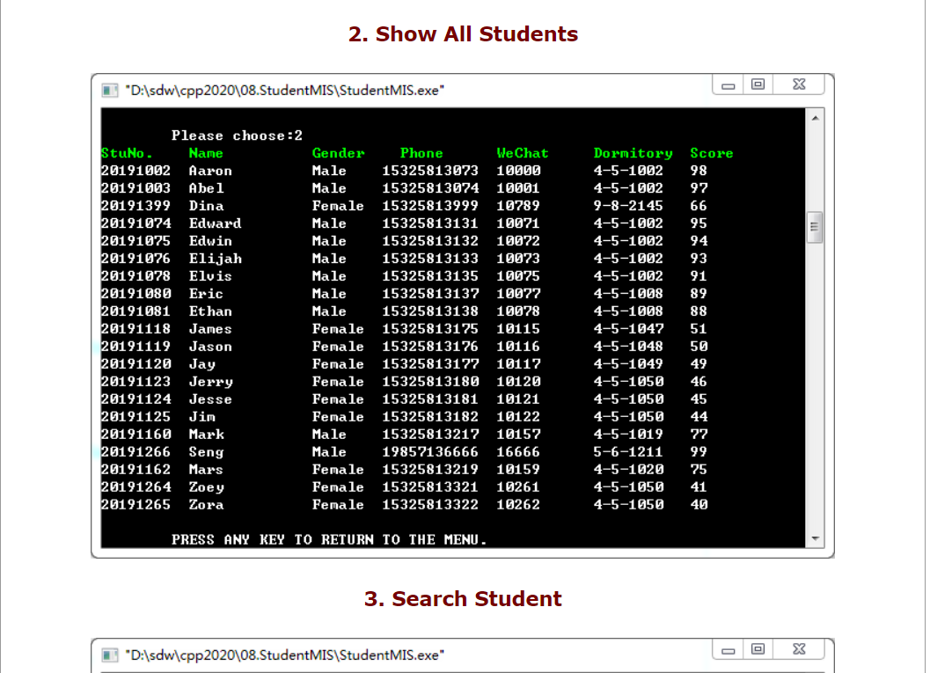Click the StuNo. column header
930x673 pixels.
tap(124, 153)
